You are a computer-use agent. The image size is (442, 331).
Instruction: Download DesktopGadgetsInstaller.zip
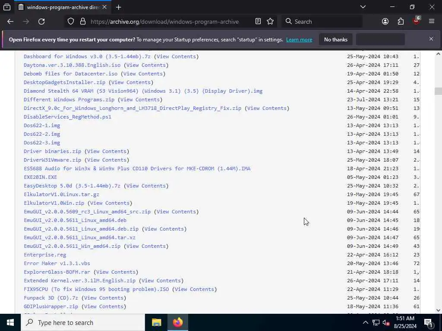pyautogui.click(x=65, y=82)
